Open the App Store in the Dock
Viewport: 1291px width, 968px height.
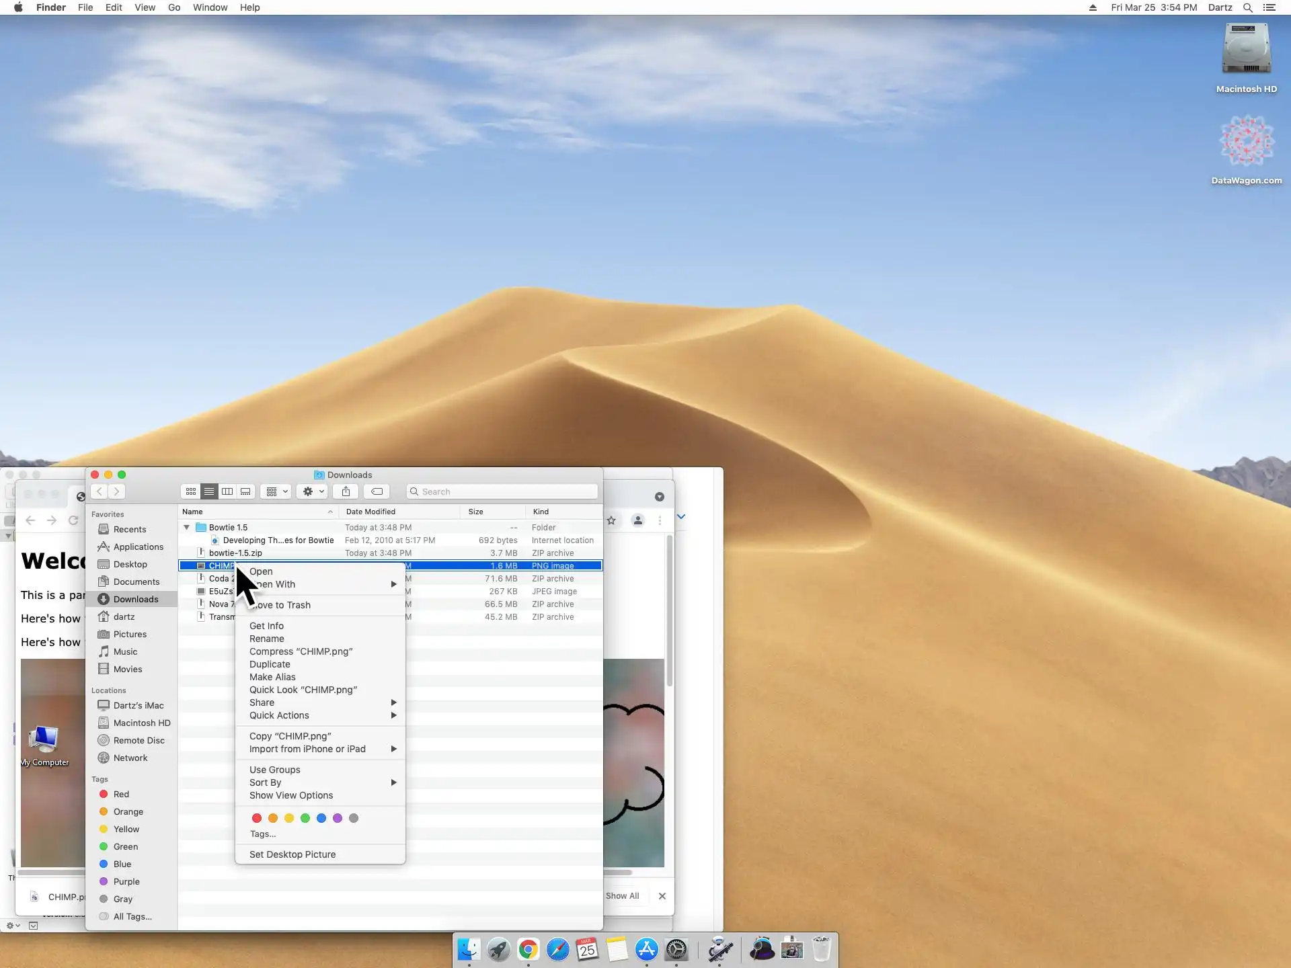pos(646,949)
